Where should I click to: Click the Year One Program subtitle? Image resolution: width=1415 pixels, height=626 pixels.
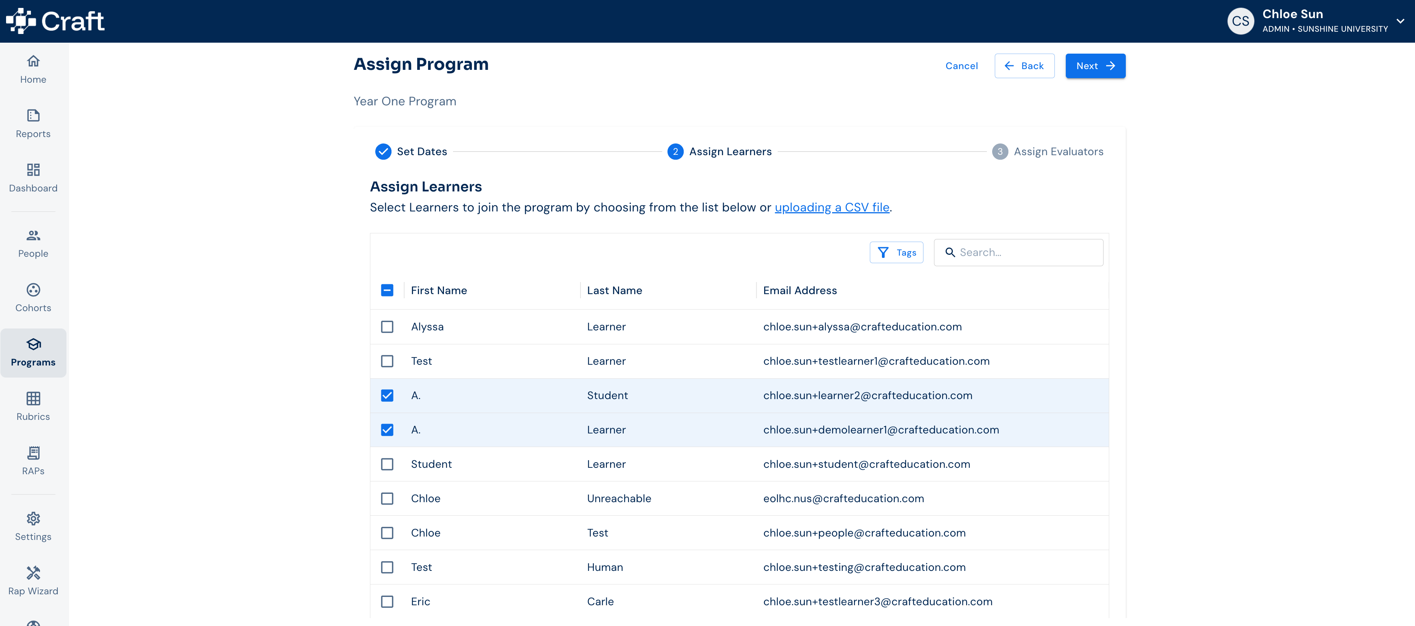405,102
